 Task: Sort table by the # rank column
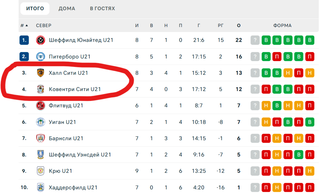click(x=24, y=26)
